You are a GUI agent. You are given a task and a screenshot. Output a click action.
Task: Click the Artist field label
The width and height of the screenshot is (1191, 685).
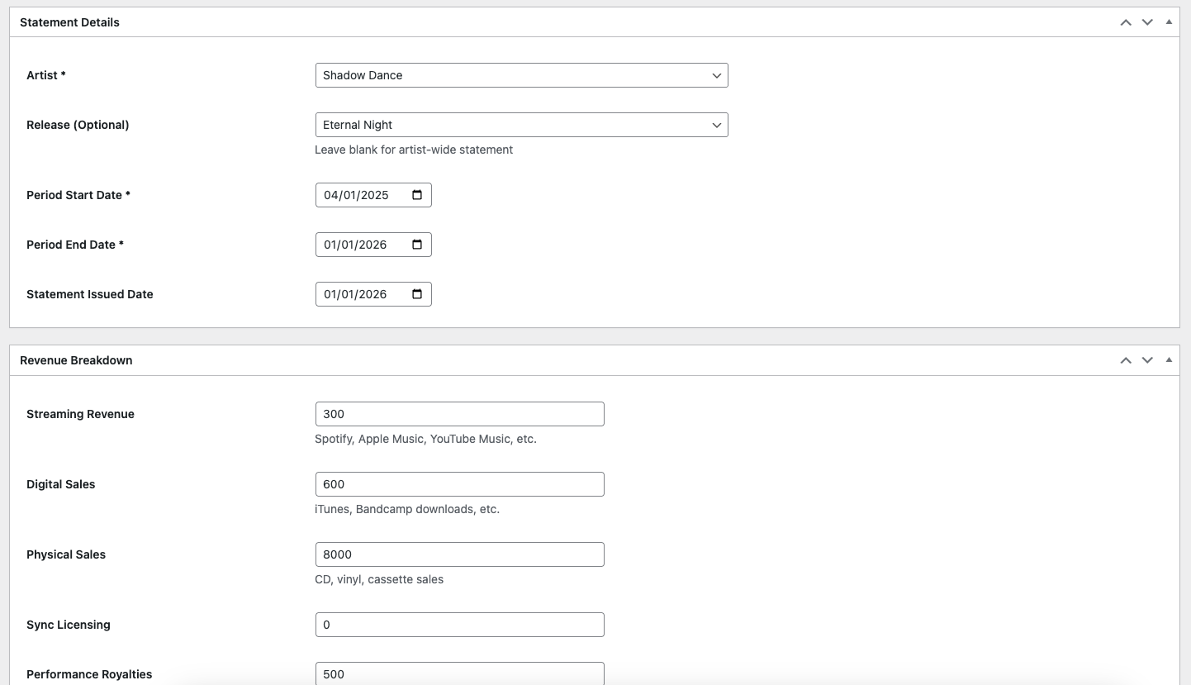[45, 75]
